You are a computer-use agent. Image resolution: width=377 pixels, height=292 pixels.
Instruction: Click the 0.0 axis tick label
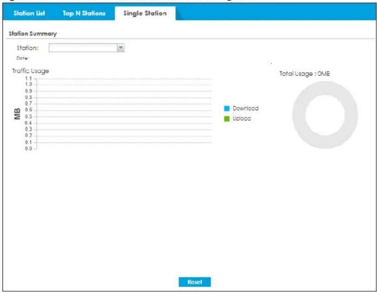(29, 149)
